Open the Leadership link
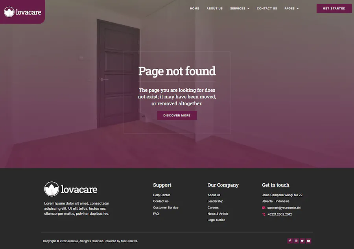354x249 pixels. [x=216, y=201]
